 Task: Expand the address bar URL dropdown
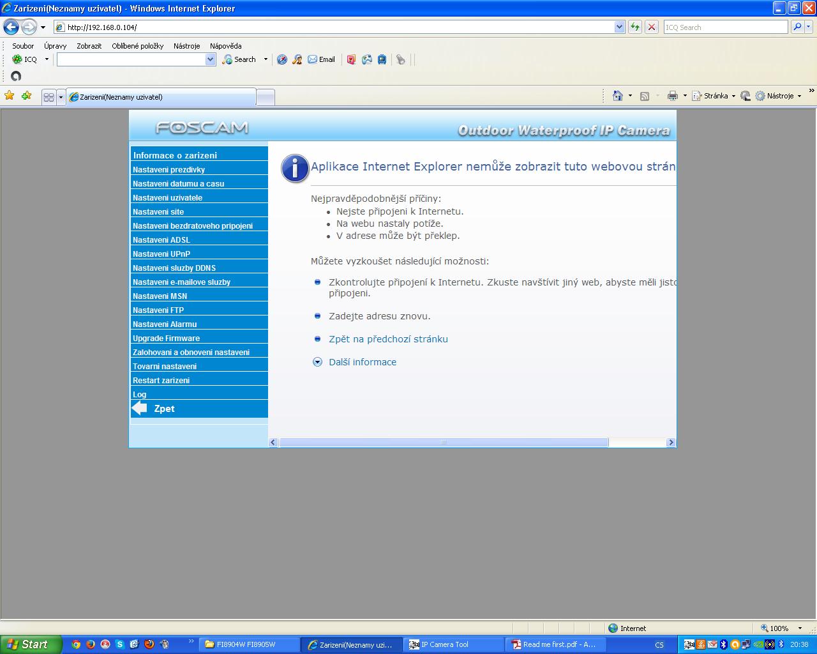coord(619,27)
